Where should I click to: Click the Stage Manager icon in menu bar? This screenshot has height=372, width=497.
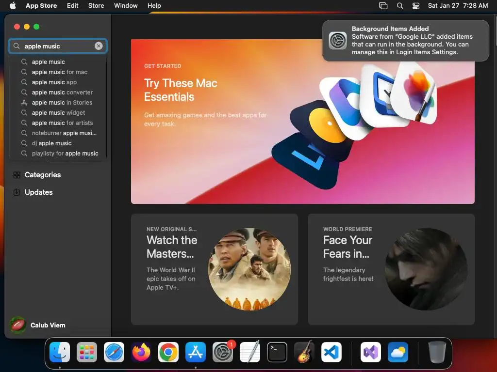(383, 5)
